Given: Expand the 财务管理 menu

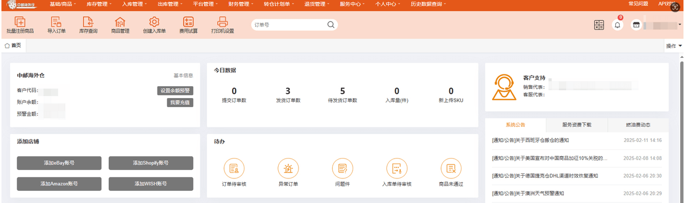Looking at the screenshot, I should tap(241, 4).
